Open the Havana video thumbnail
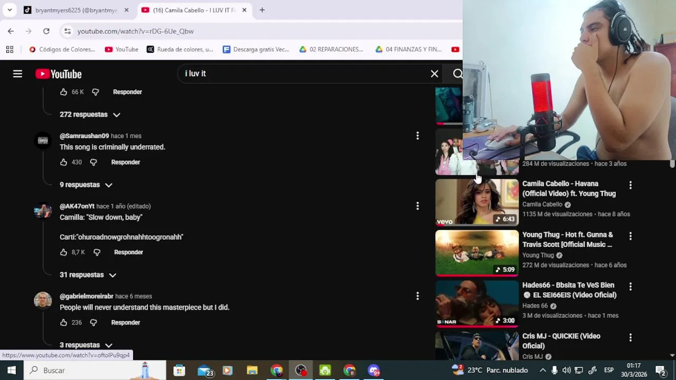 click(x=477, y=202)
